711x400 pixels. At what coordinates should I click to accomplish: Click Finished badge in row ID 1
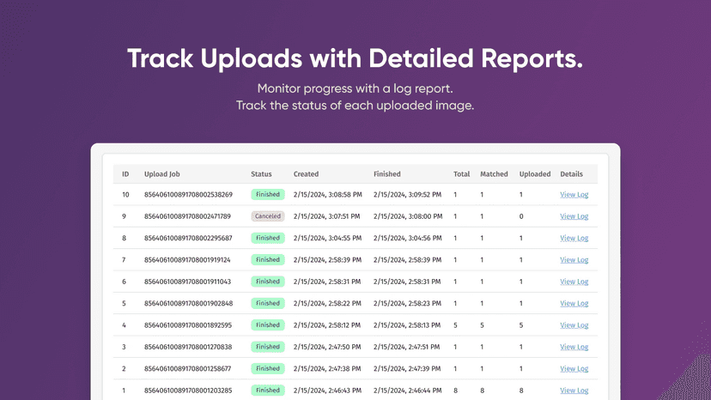click(268, 391)
